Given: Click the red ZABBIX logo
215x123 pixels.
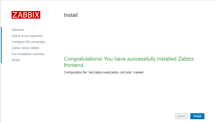Looking at the screenshot, I should click(26, 15).
